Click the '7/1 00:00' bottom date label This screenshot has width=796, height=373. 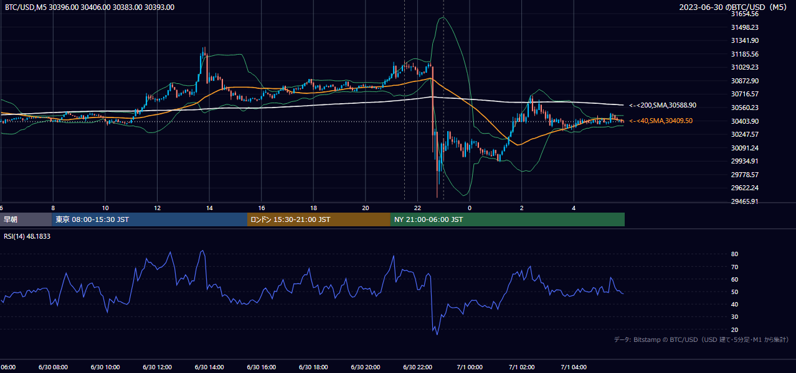(470, 367)
